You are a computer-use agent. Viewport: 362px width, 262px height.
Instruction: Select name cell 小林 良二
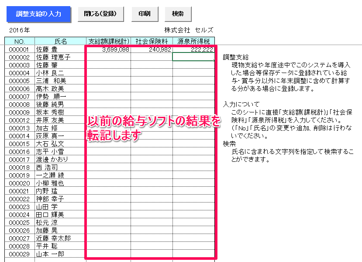pos(61,73)
